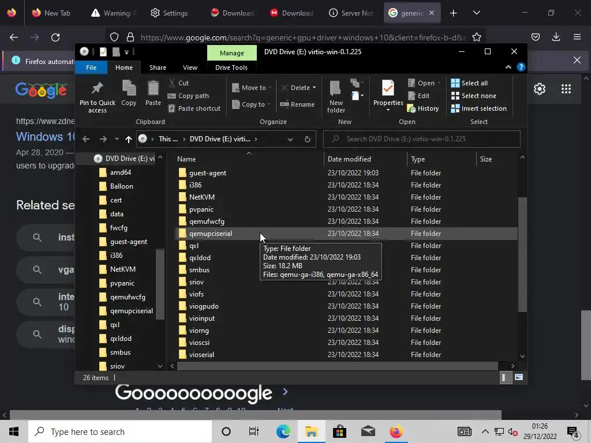Open Task View on taskbar
Viewport: 591px width, 443px height.
pyautogui.click(x=254, y=431)
